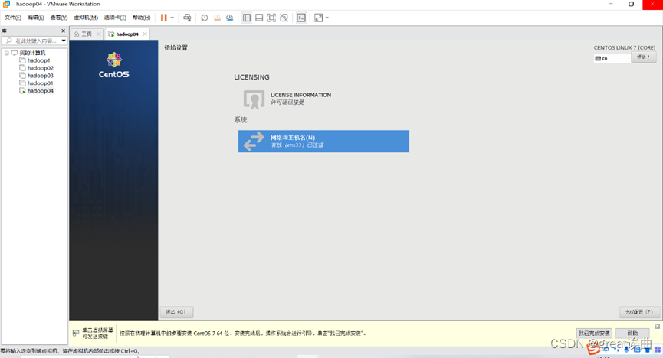
Task: Pause the virtual machine with the orange button
Action: click(163, 18)
